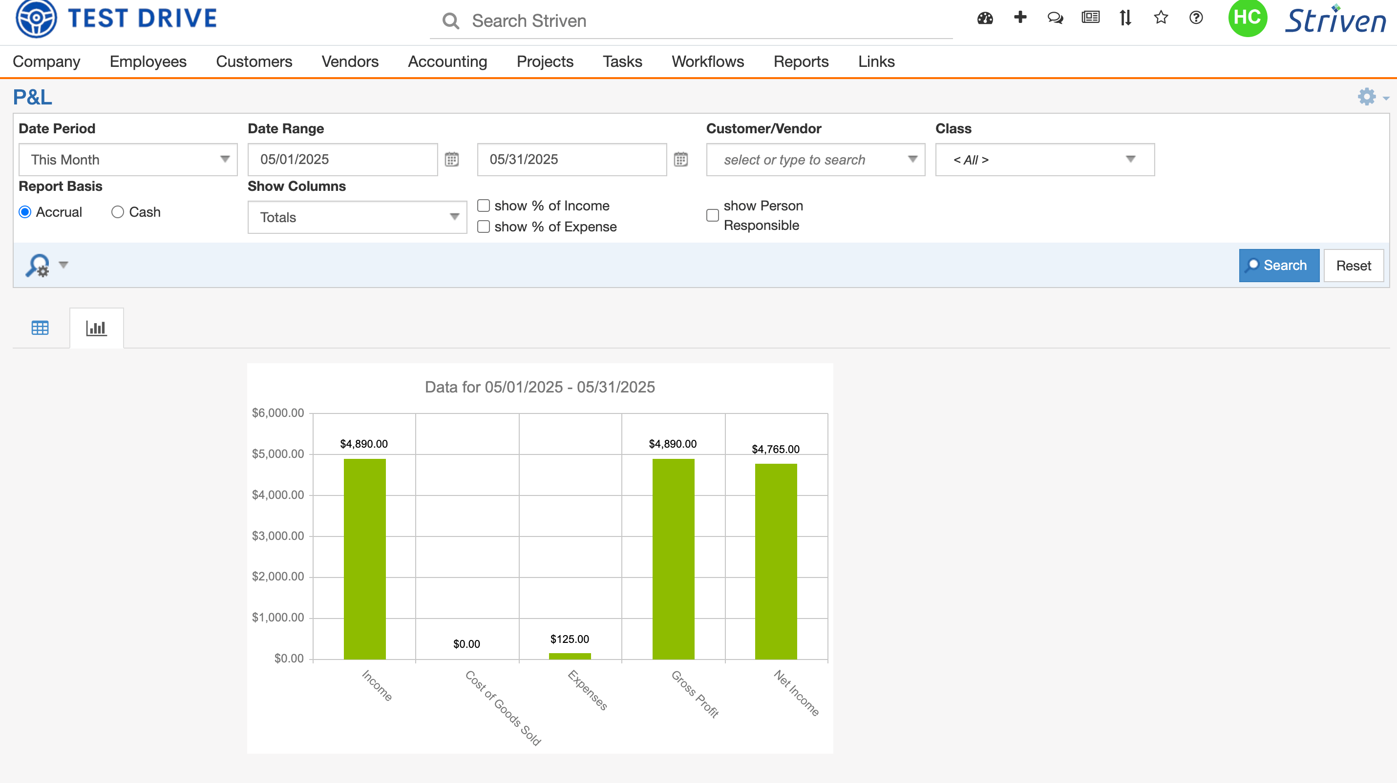This screenshot has height=783, width=1397.
Task: Click the favorites star icon
Action: click(x=1161, y=18)
